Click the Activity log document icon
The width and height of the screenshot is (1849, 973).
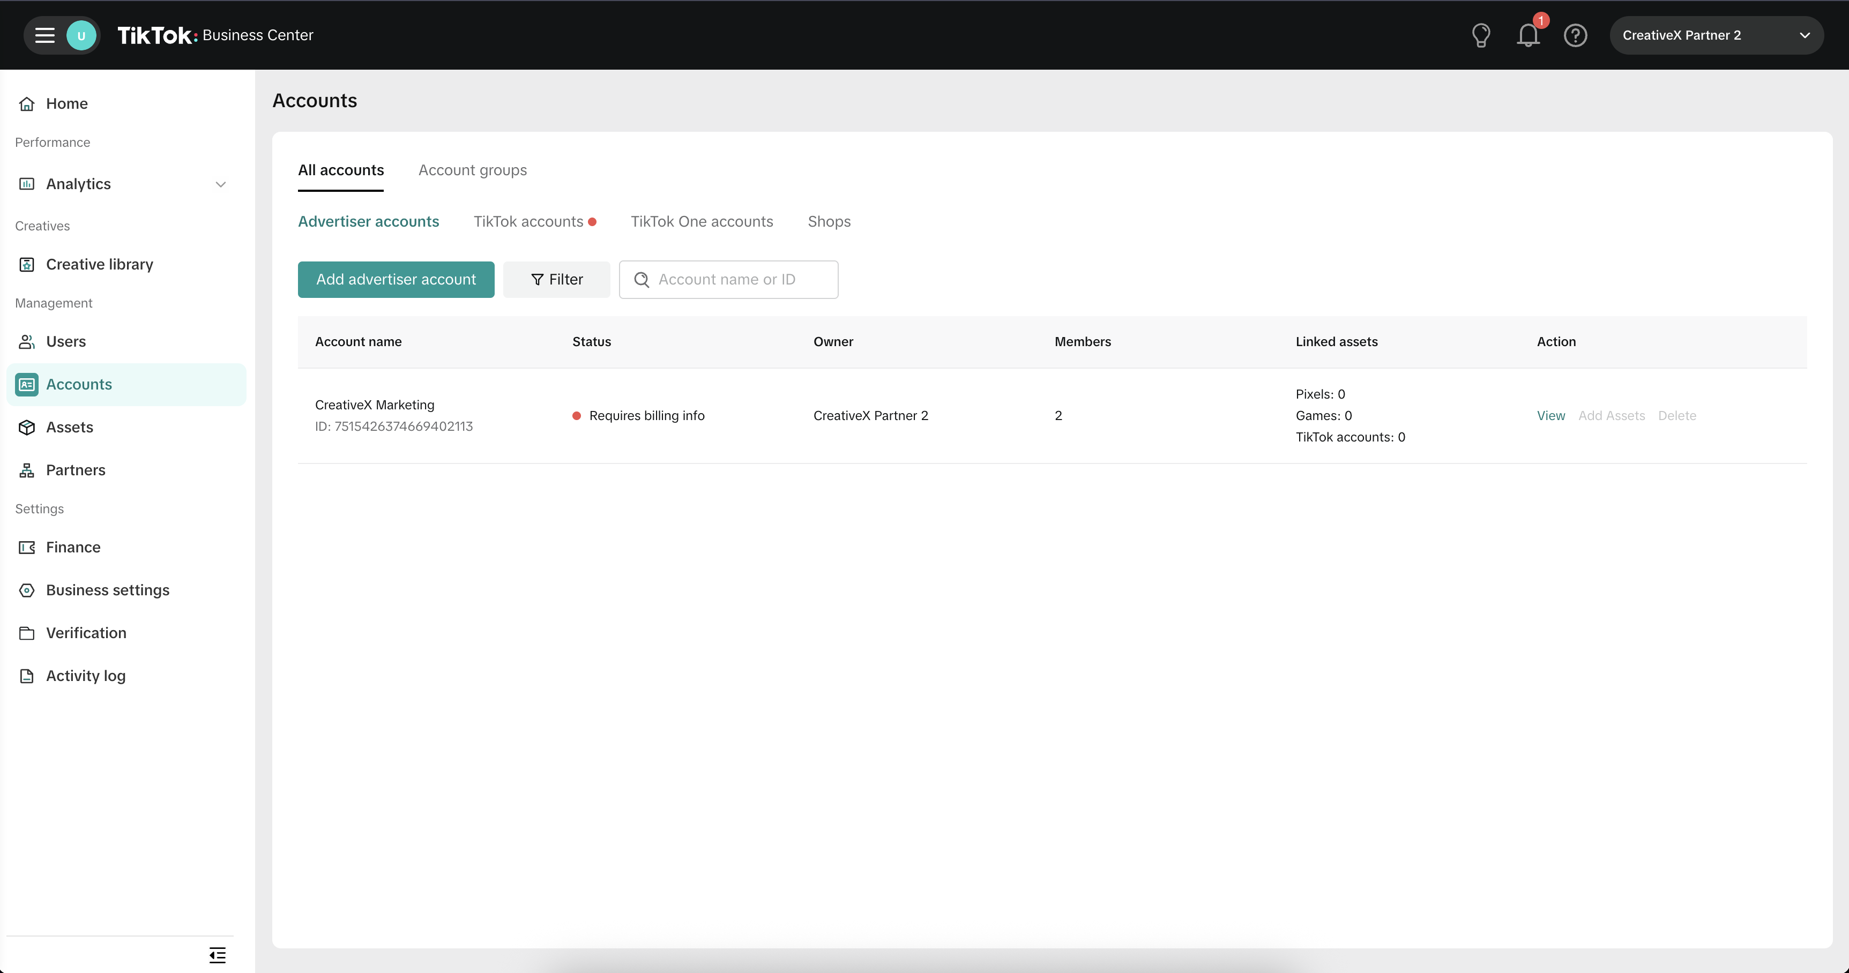27,676
